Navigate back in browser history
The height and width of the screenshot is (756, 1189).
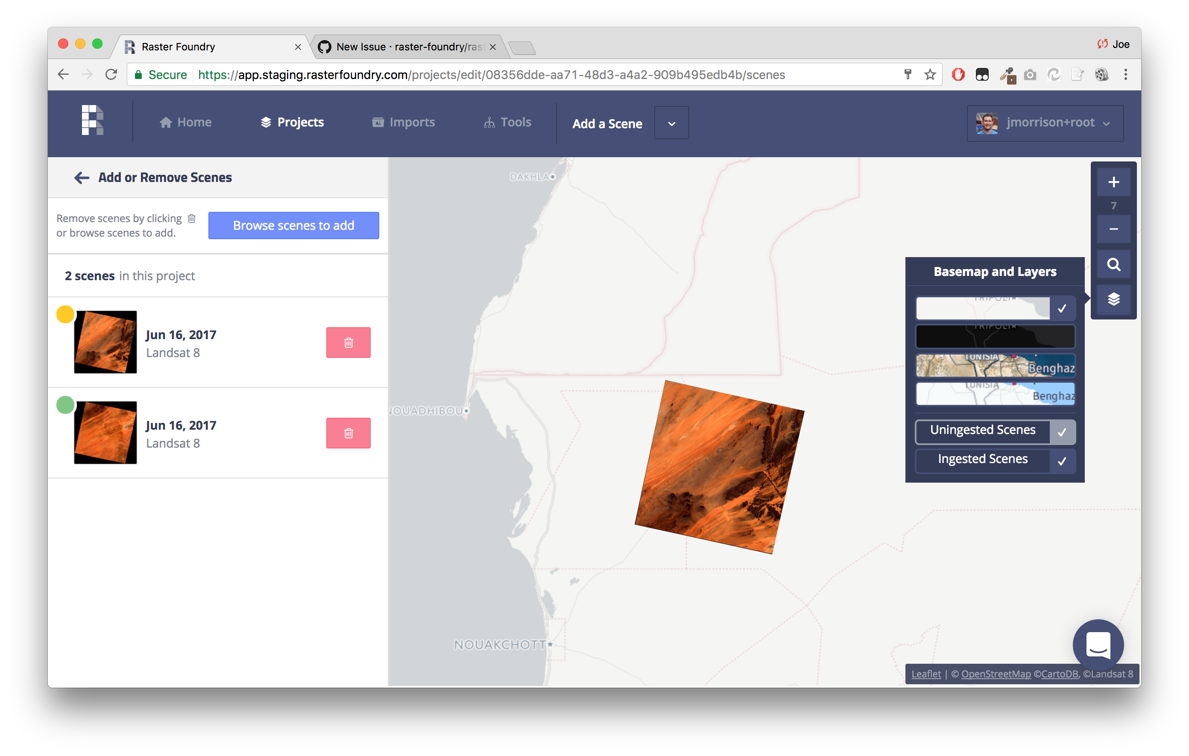[63, 75]
